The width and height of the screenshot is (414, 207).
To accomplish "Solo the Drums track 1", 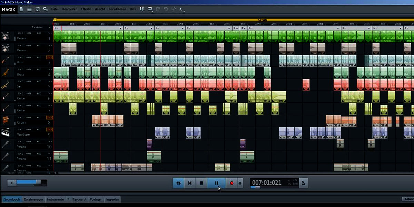I will 21,33.
